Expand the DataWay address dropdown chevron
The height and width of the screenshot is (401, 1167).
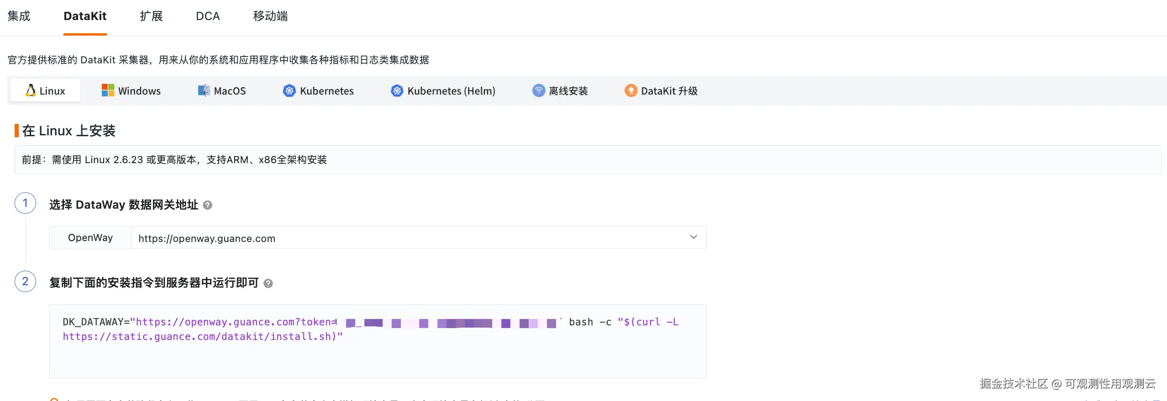click(694, 237)
